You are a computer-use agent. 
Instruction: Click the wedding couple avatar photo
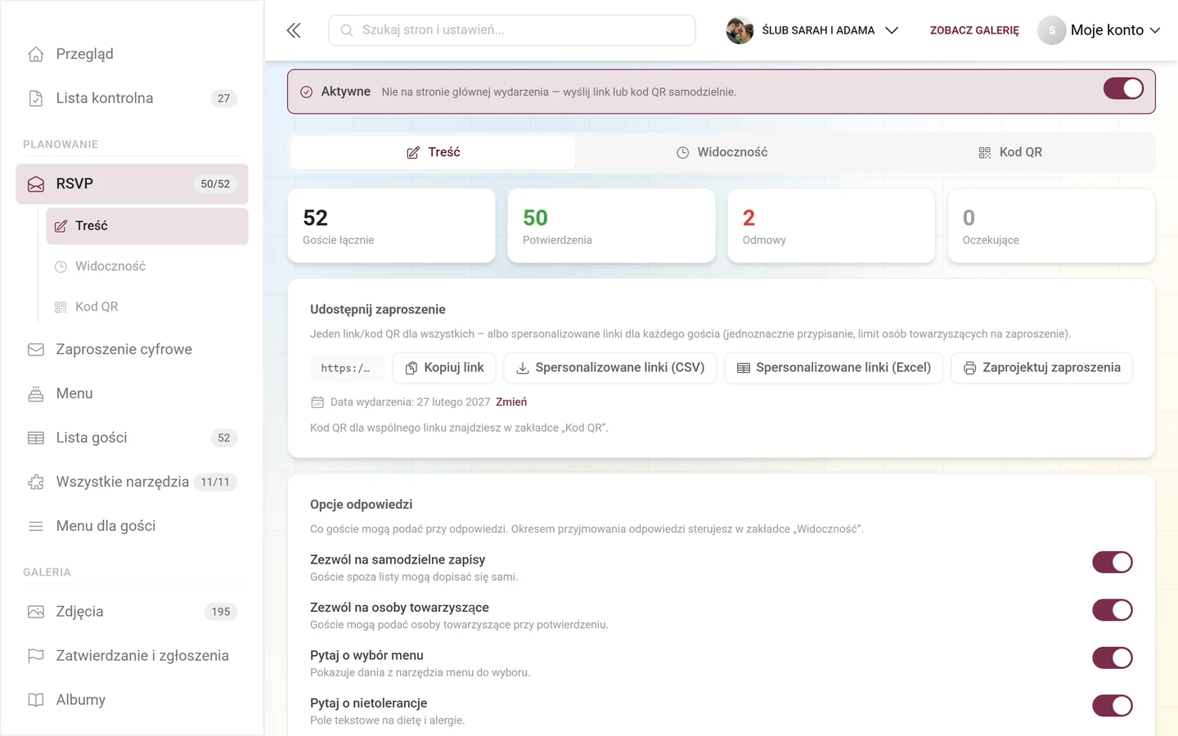(x=740, y=30)
